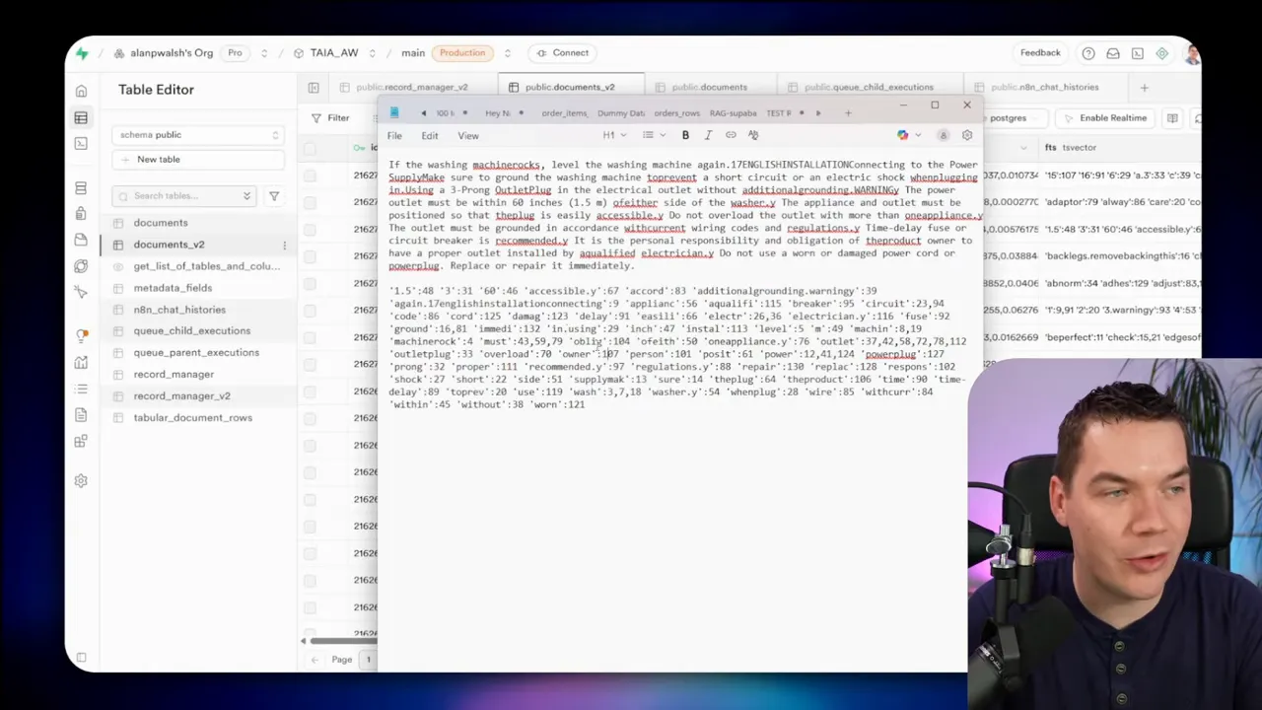This screenshot has height=710, width=1262.
Task: Insert a link using Notepad's link icon
Action: [731, 135]
